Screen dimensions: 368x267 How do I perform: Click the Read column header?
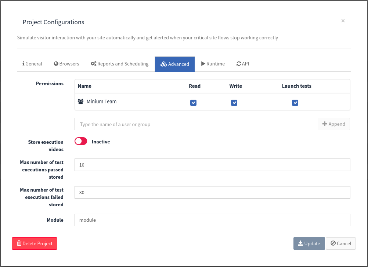(195, 86)
